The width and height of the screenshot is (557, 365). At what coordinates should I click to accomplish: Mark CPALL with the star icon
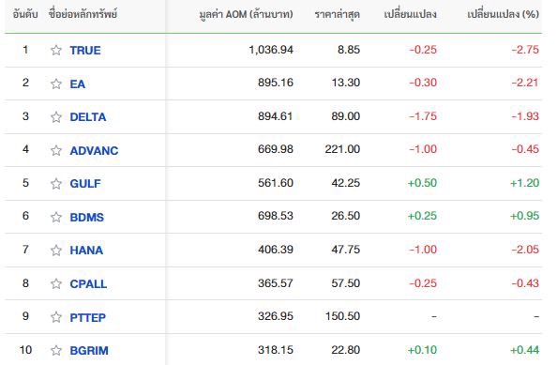[x=55, y=284]
